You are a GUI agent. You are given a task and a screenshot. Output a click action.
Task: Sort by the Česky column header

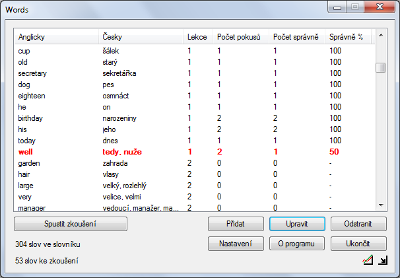pos(141,37)
